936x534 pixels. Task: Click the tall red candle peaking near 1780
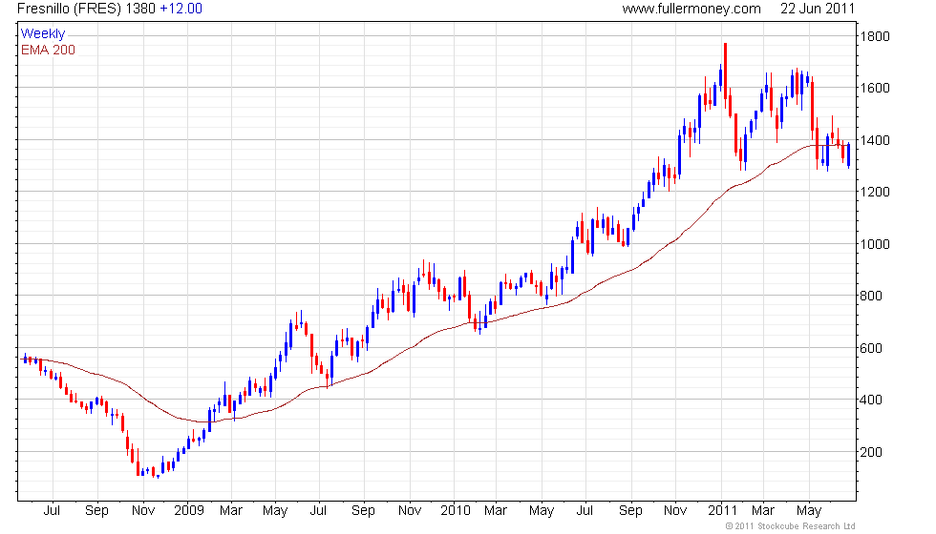point(725,72)
